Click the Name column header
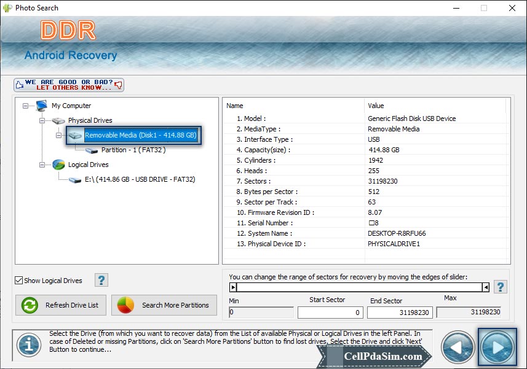 pos(293,106)
